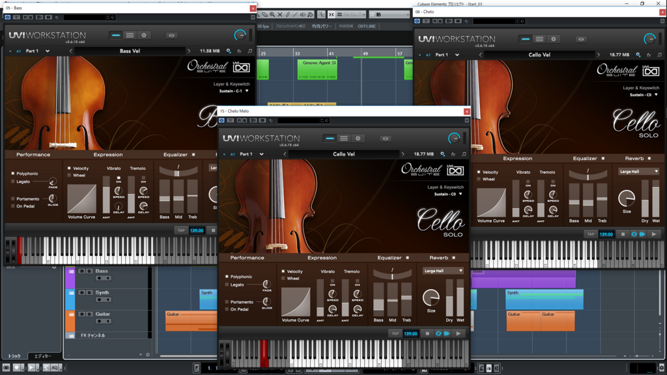The width and height of the screenshot is (667, 375).
Task: Open settings gear in Chelo window on right
Action: pyautogui.click(x=554, y=39)
